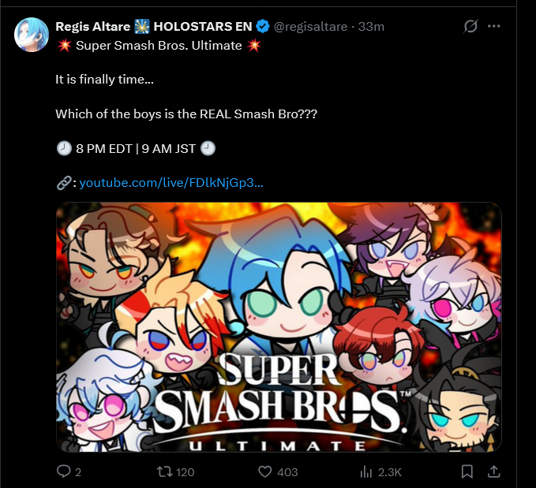
Task: View tweet analytics bar-chart icon
Action: 365,472
